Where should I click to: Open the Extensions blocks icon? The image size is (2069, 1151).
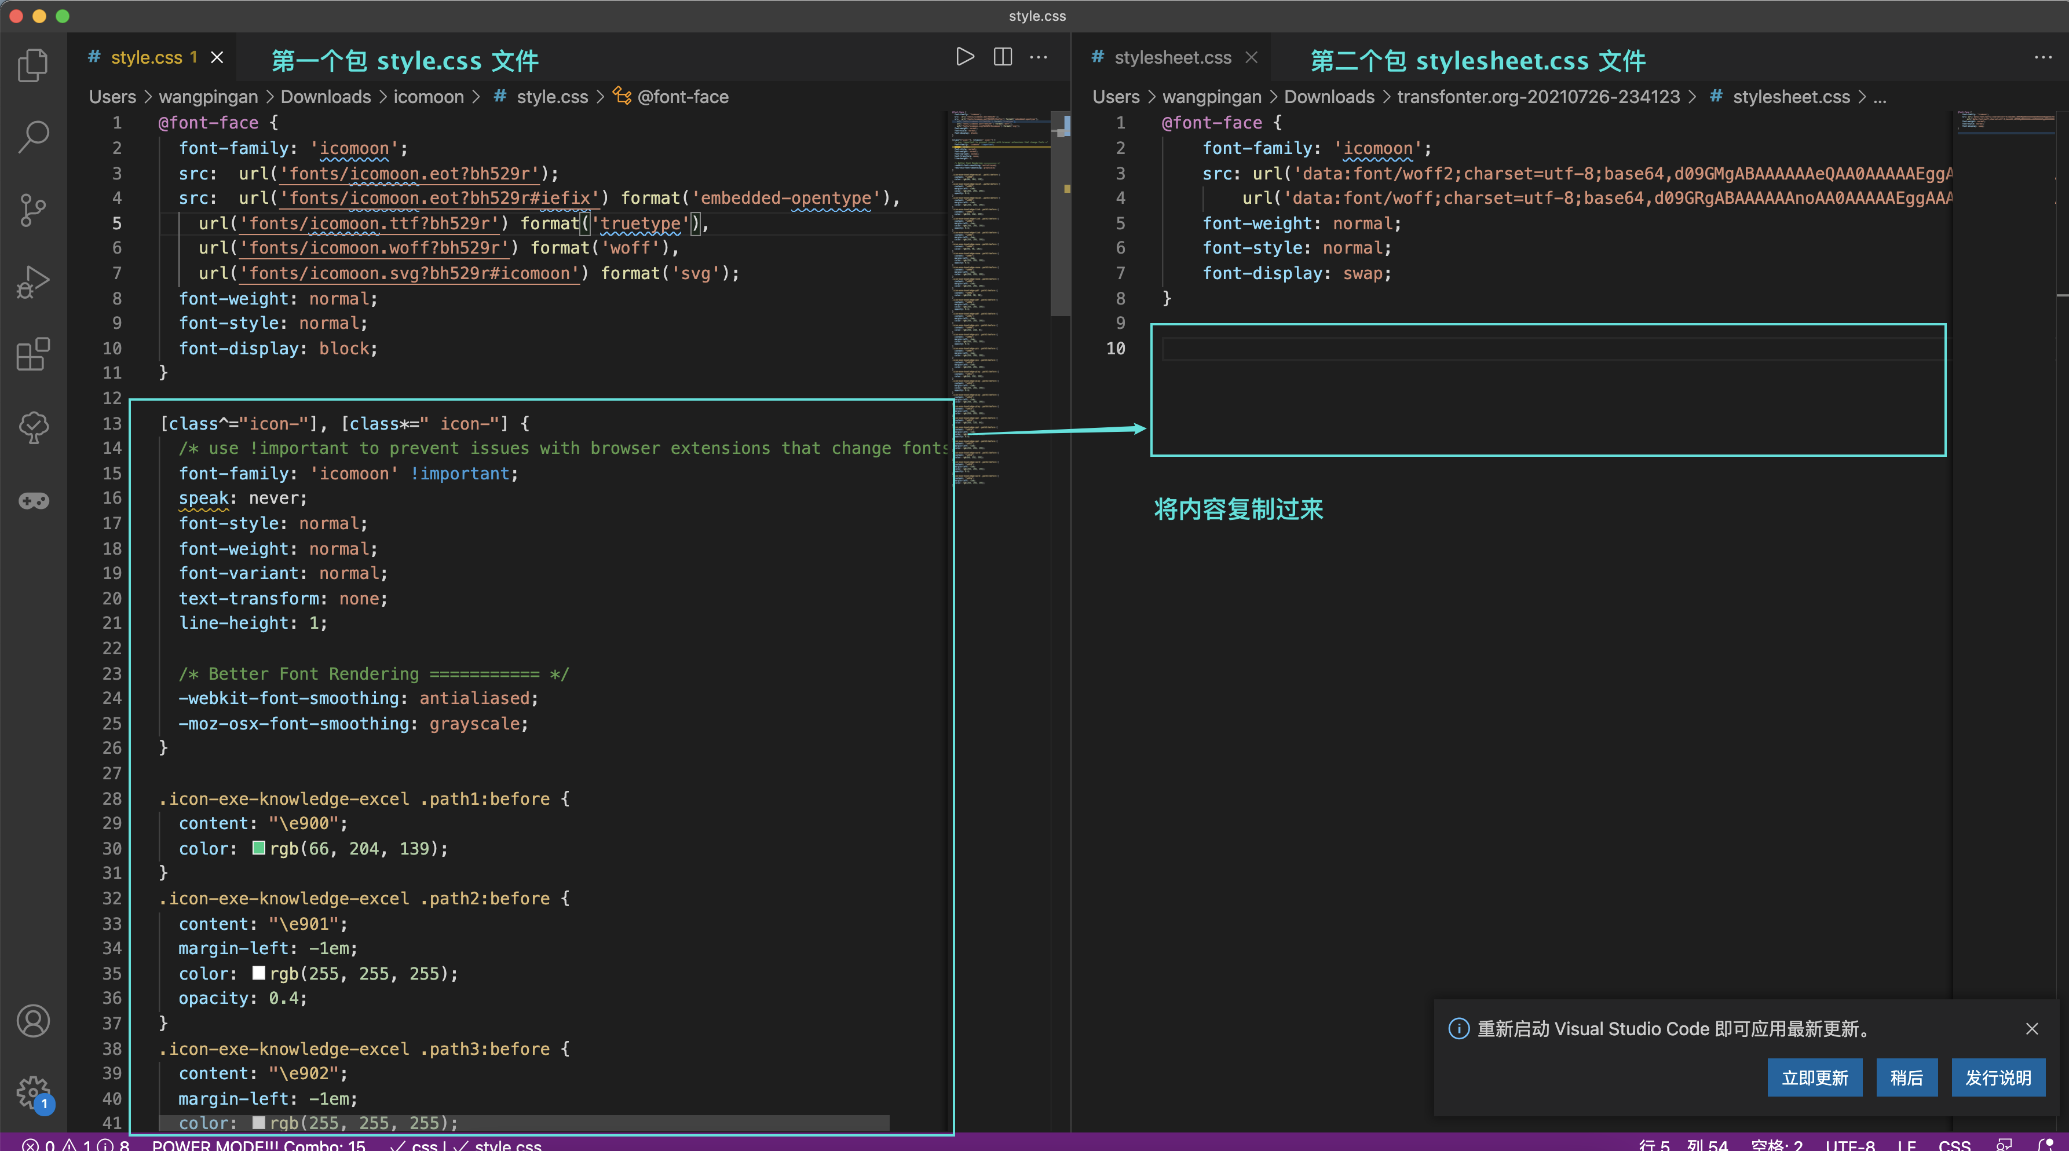coord(33,354)
